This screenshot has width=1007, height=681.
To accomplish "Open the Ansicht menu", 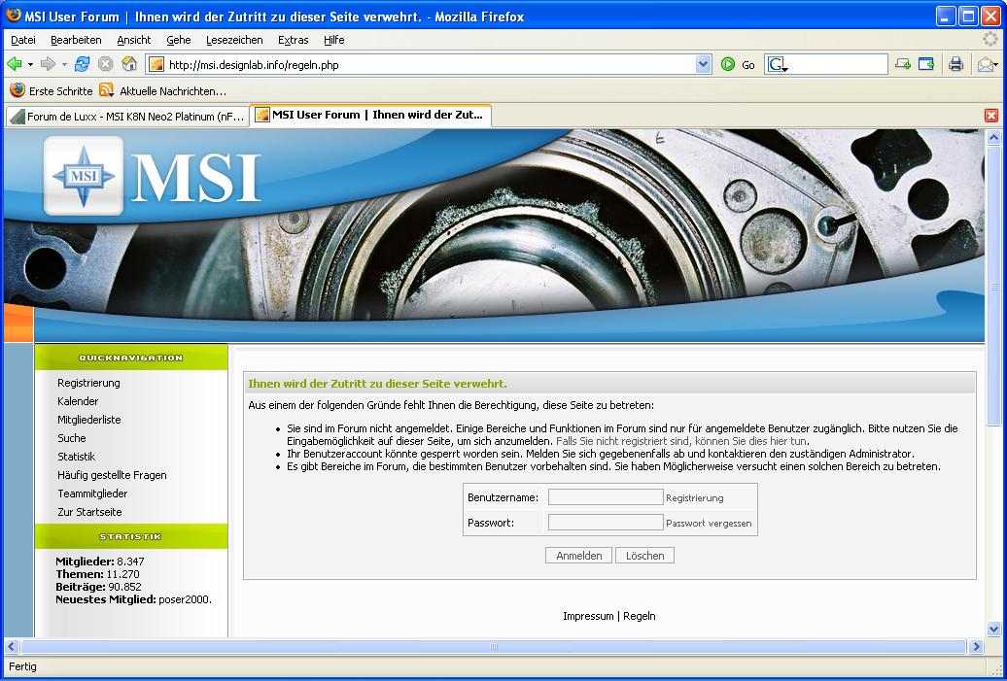I will (x=133, y=40).
